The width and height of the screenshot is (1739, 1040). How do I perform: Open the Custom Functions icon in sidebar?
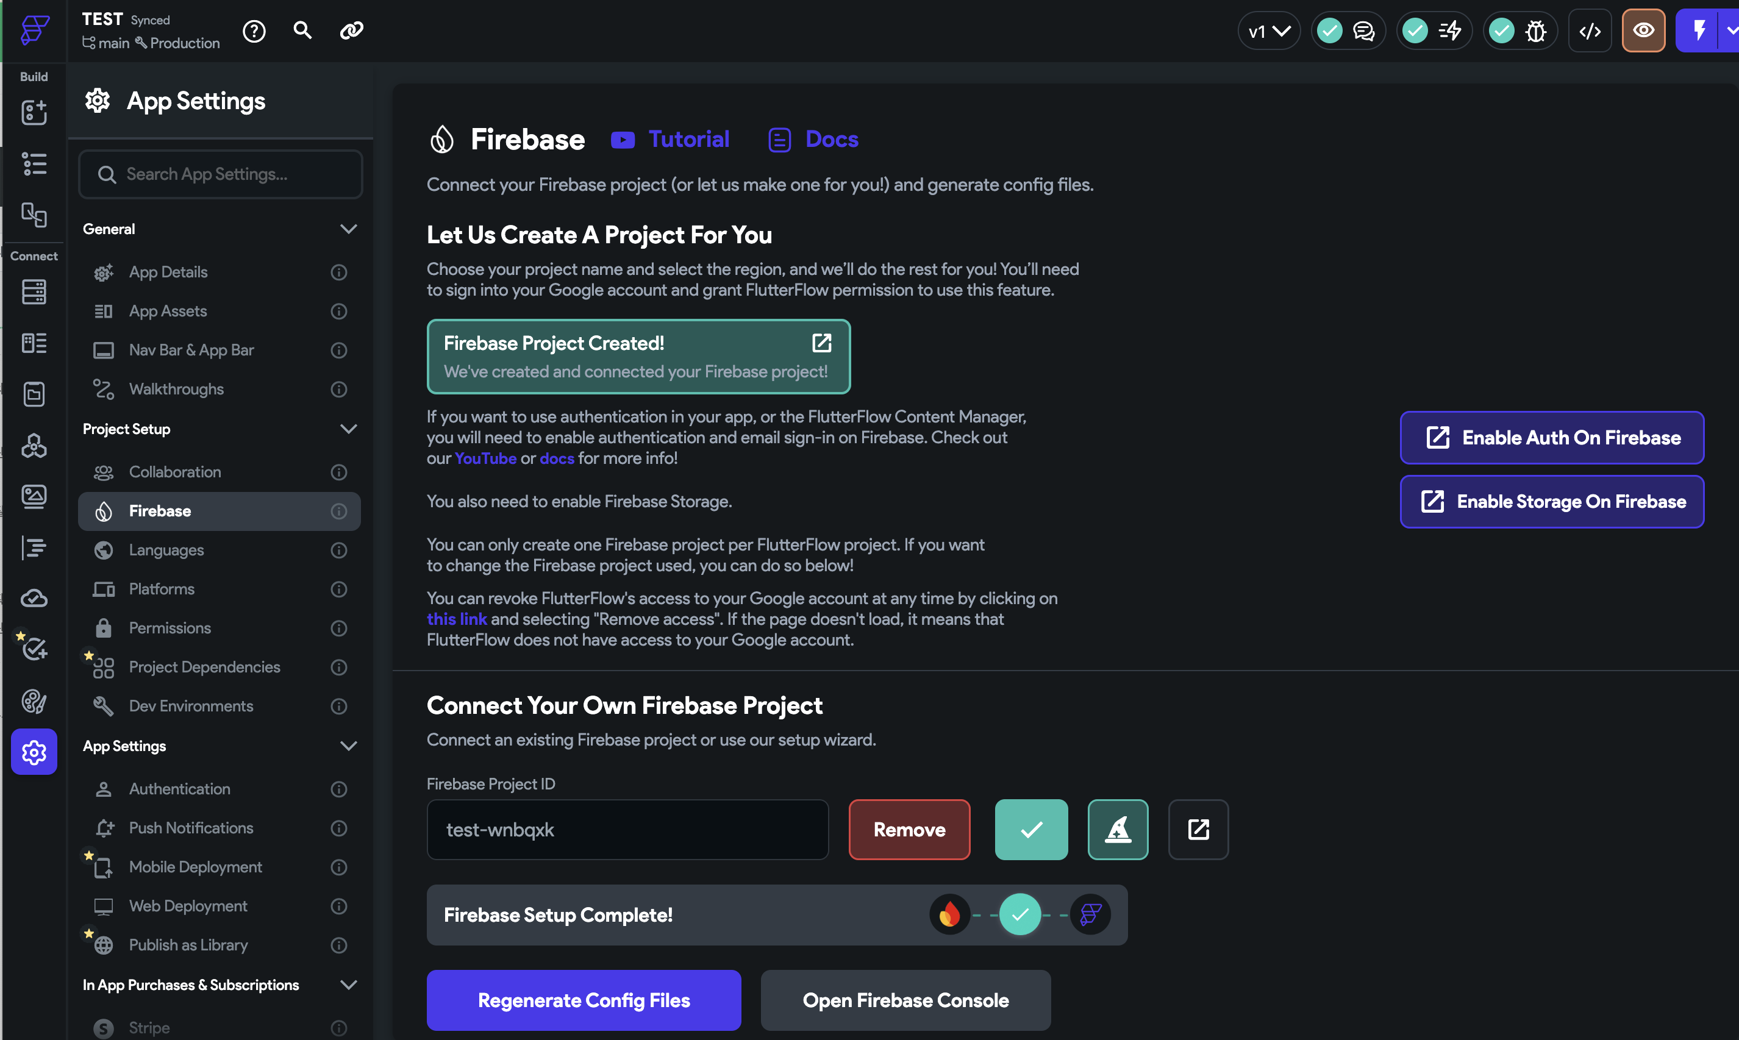[34, 547]
